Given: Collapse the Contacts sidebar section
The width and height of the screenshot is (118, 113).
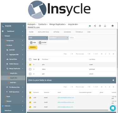Looking at the screenshot, I should (x=23, y=45).
